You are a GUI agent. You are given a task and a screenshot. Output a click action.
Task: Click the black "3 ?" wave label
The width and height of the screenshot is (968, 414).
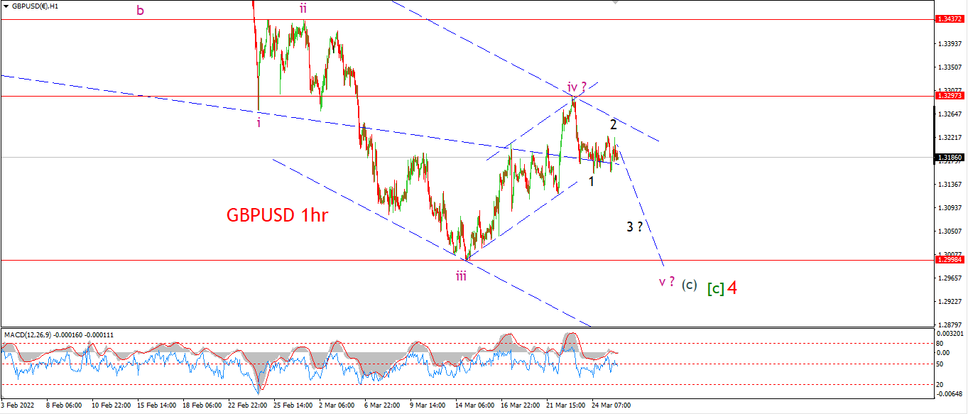tap(635, 227)
